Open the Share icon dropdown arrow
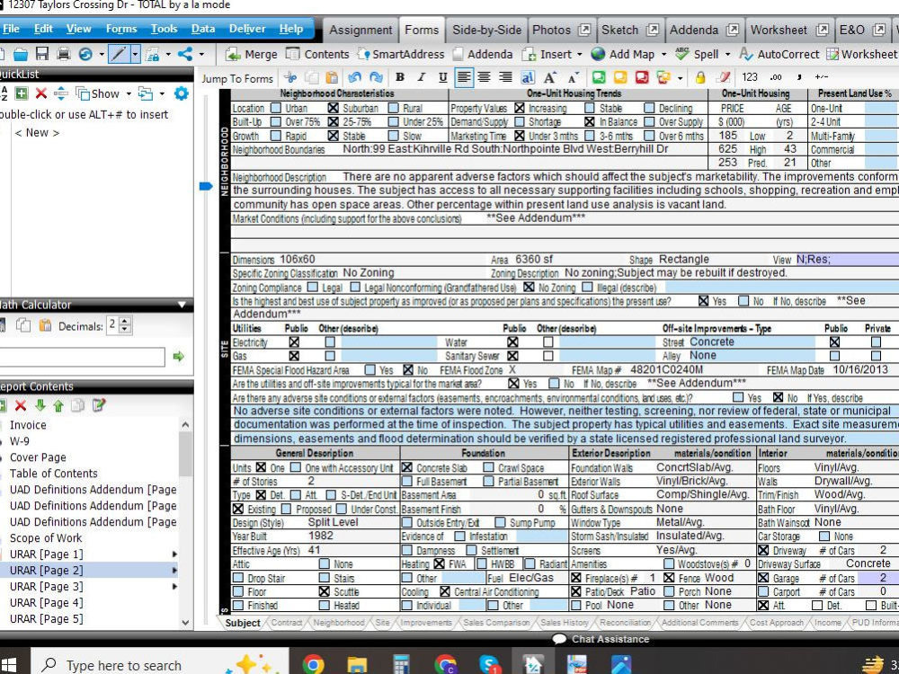This screenshot has height=674, width=899. (201, 55)
